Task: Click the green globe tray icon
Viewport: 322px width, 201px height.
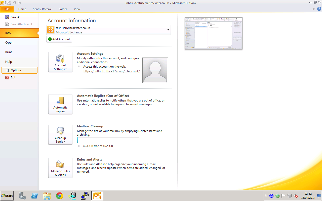Action: point(277,196)
